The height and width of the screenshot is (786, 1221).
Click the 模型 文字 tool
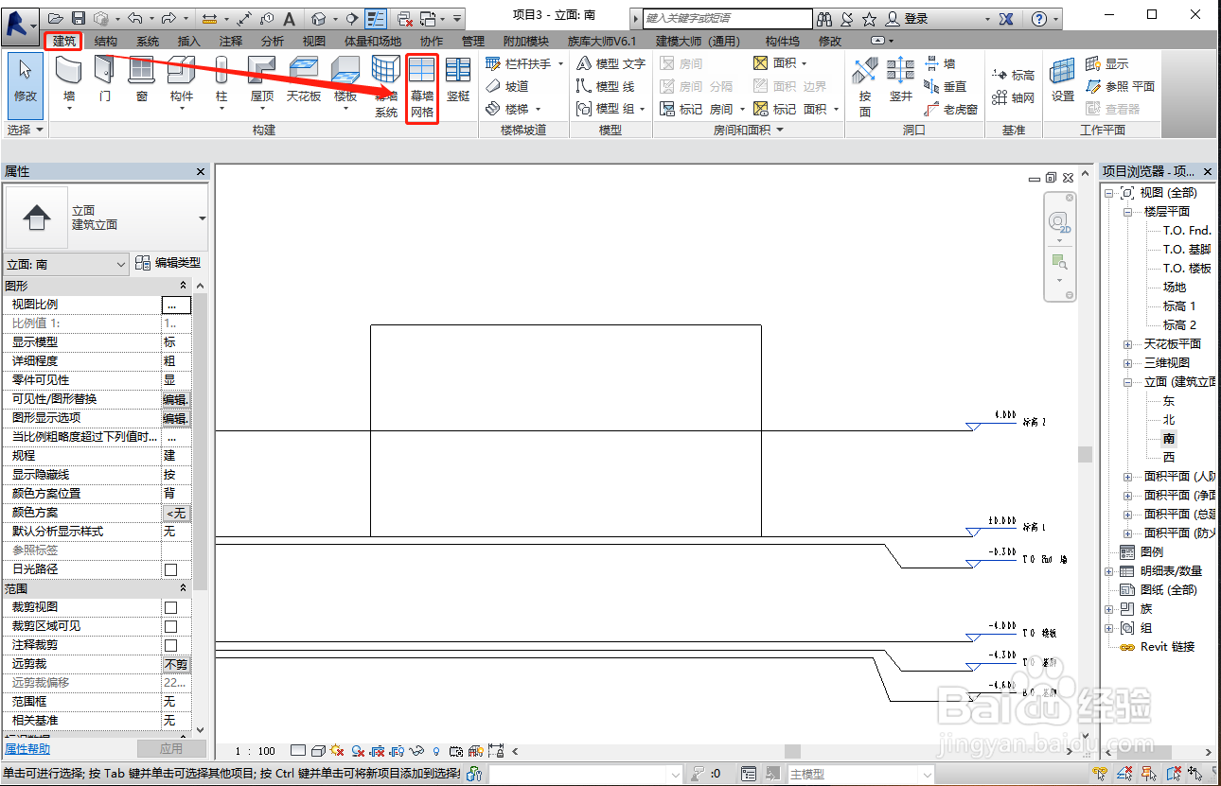pos(610,63)
